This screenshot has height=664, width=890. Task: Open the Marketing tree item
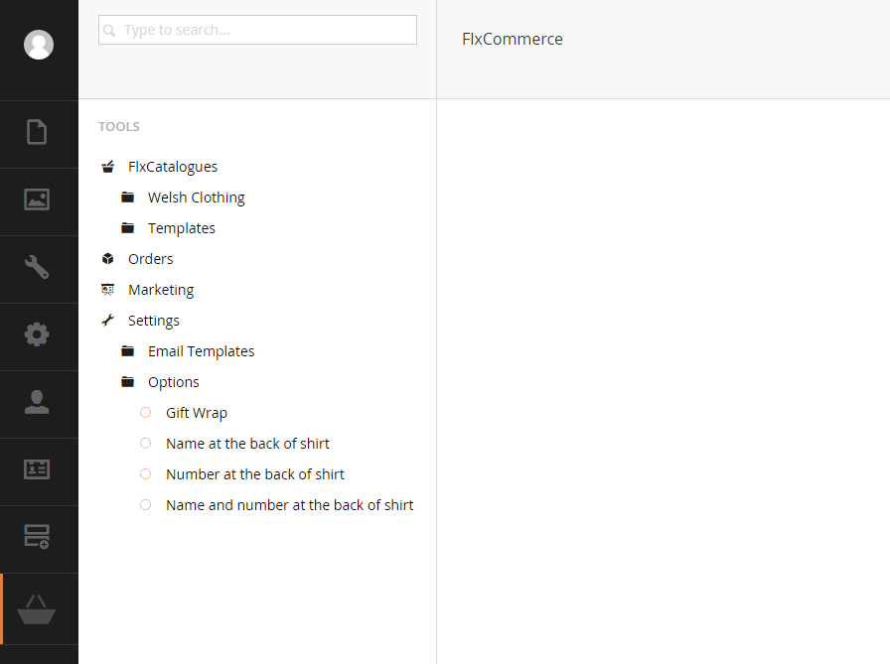[161, 290]
